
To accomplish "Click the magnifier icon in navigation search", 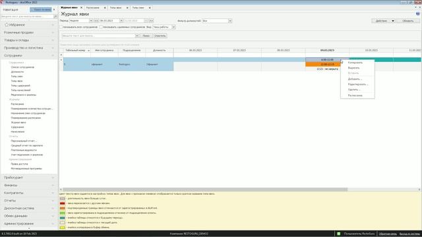I will tap(55, 16).
